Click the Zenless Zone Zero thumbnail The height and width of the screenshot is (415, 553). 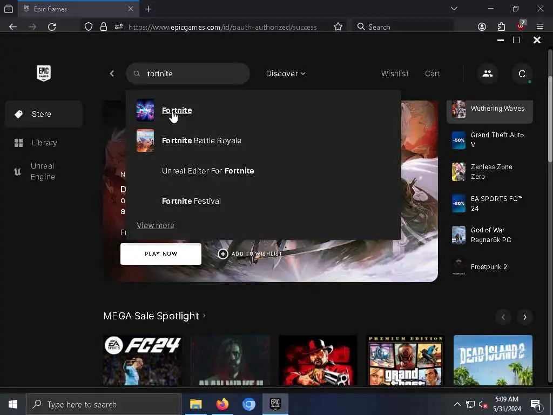(458, 171)
